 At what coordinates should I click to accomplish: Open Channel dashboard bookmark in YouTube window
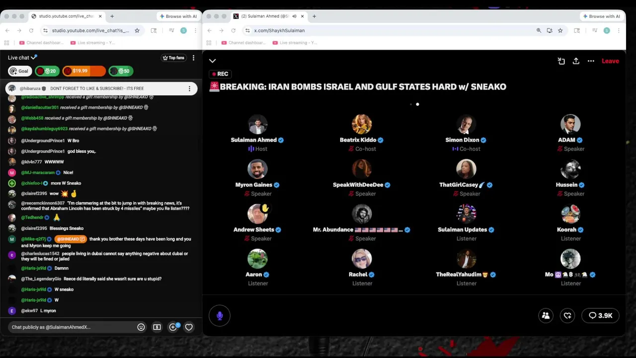pyautogui.click(x=41, y=43)
